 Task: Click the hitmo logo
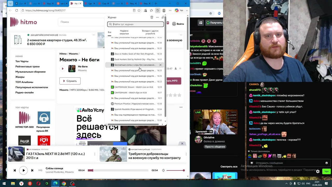click(23, 22)
